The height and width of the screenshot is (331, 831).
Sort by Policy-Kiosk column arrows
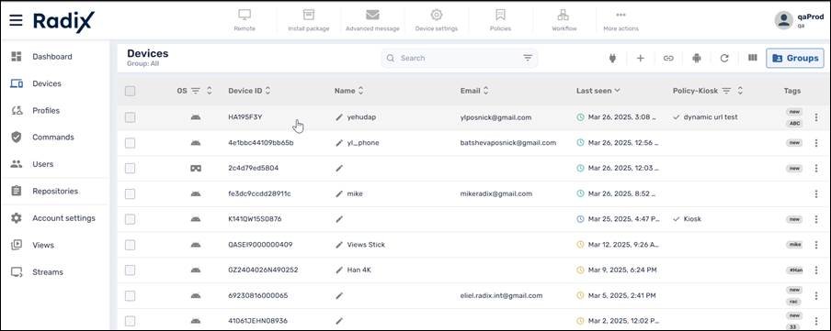click(740, 91)
